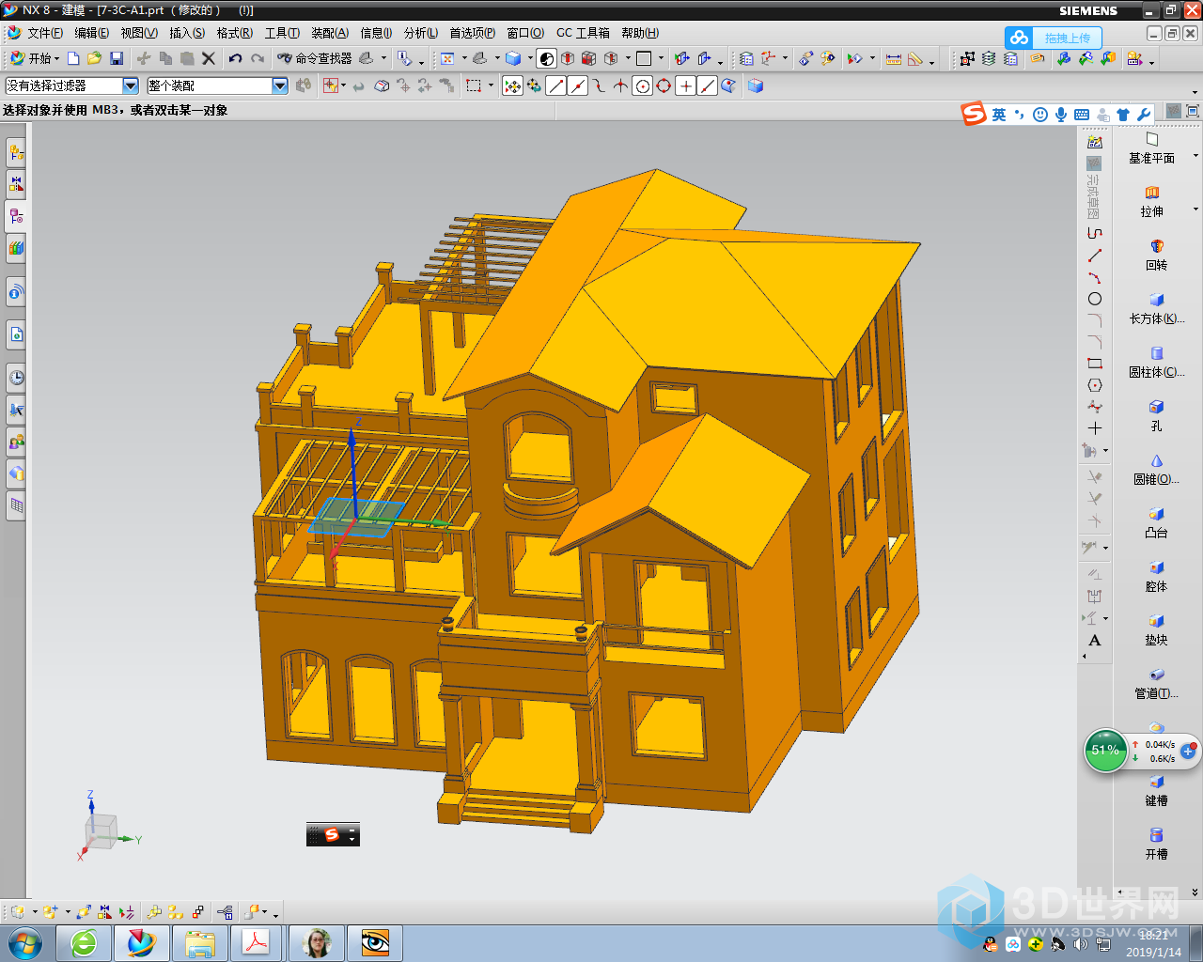The image size is (1203, 962).
Task: Open the 装配(A) menu
Action: pyautogui.click(x=330, y=33)
